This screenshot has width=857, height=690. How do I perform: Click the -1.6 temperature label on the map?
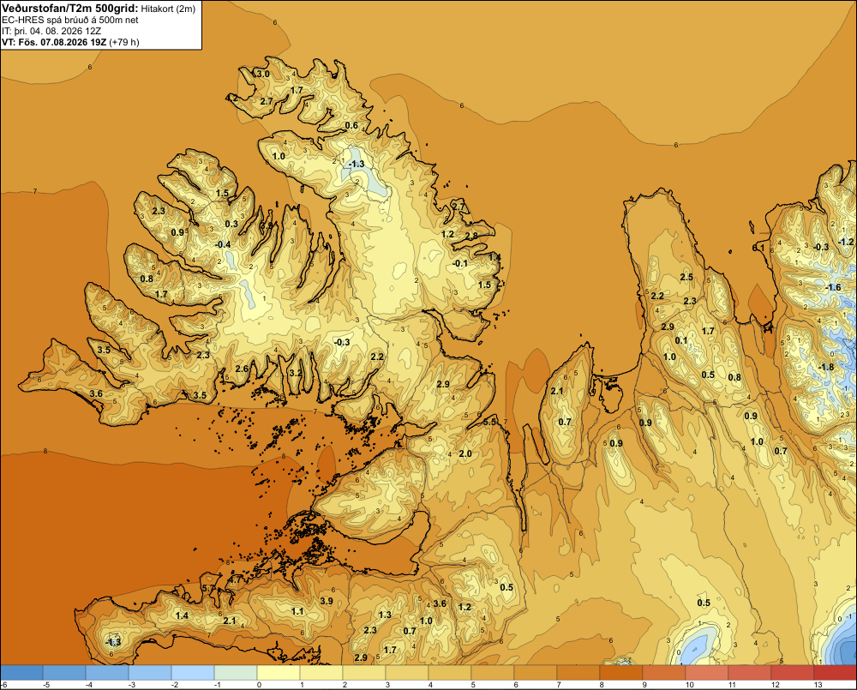(x=832, y=288)
